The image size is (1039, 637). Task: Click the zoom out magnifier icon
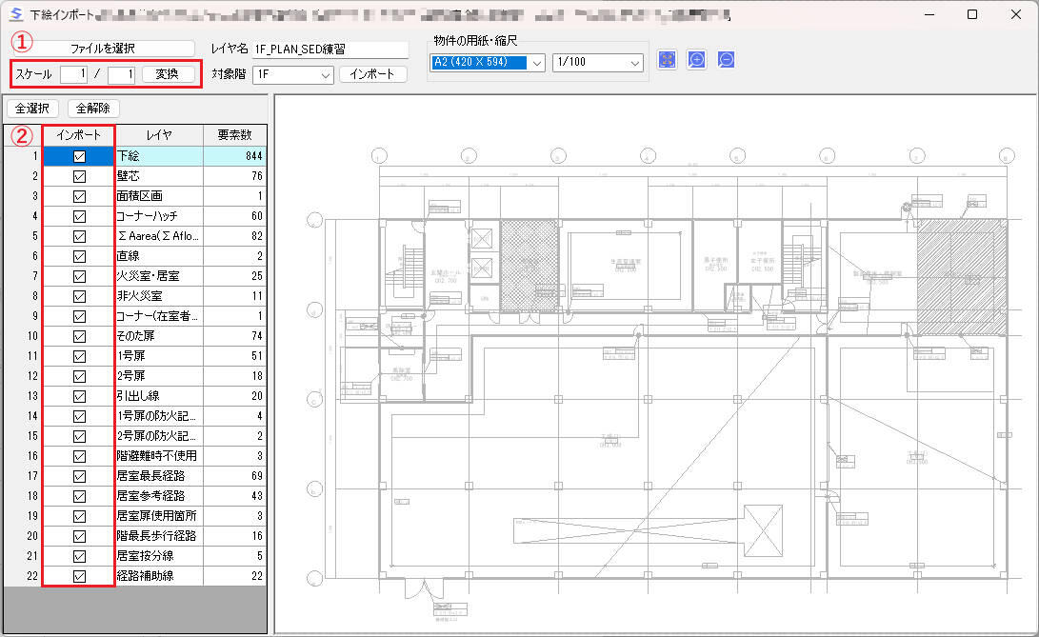727,60
